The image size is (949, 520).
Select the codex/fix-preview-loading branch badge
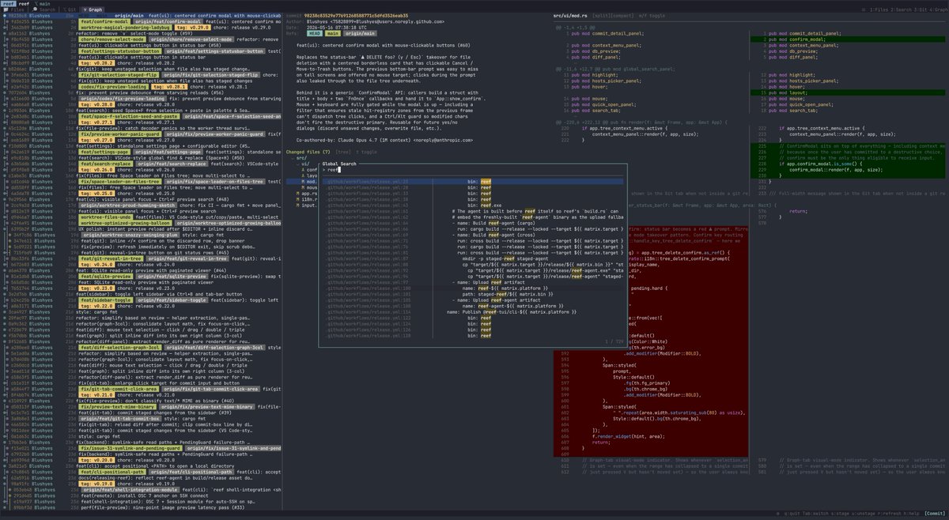[x=113, y=87]
